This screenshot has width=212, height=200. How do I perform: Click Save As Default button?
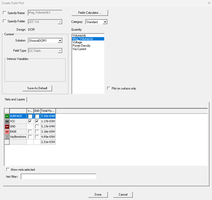coord(37,88)
